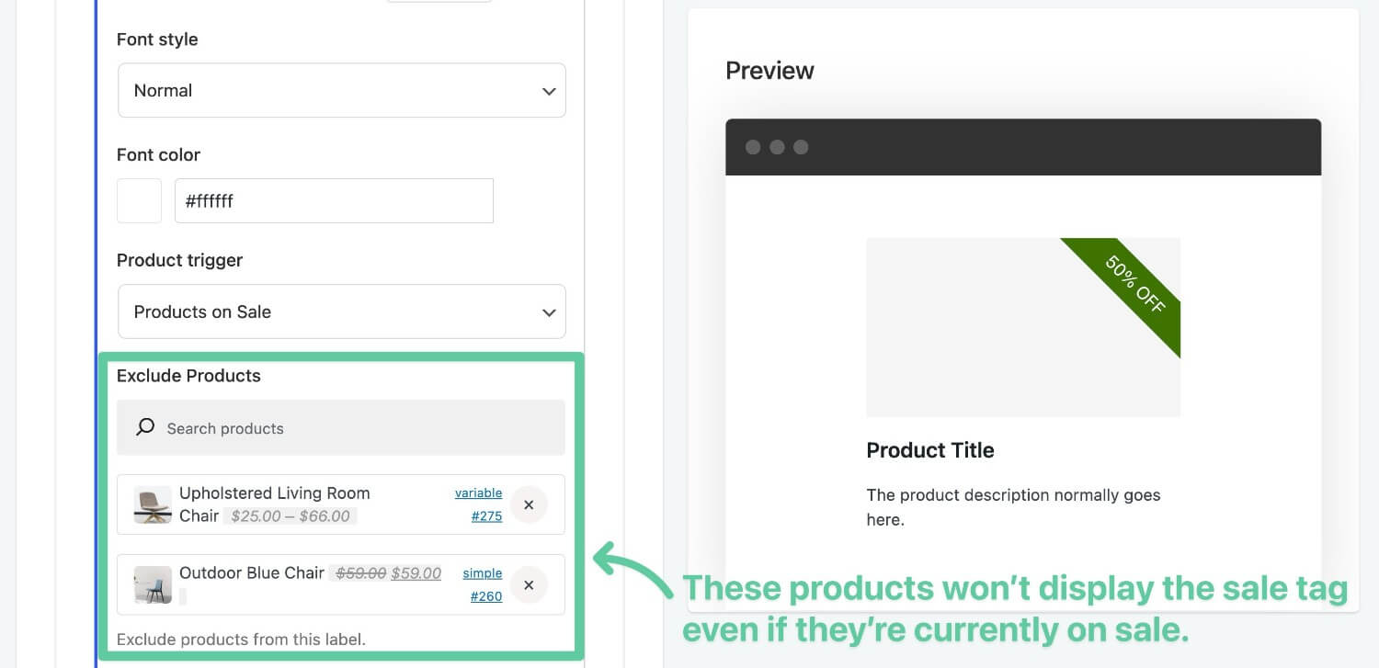This screenshot has height=668, width=1379.
Task: Open the Product trigger dropdown
Action: pyautogui.click(x=342, y=311)
